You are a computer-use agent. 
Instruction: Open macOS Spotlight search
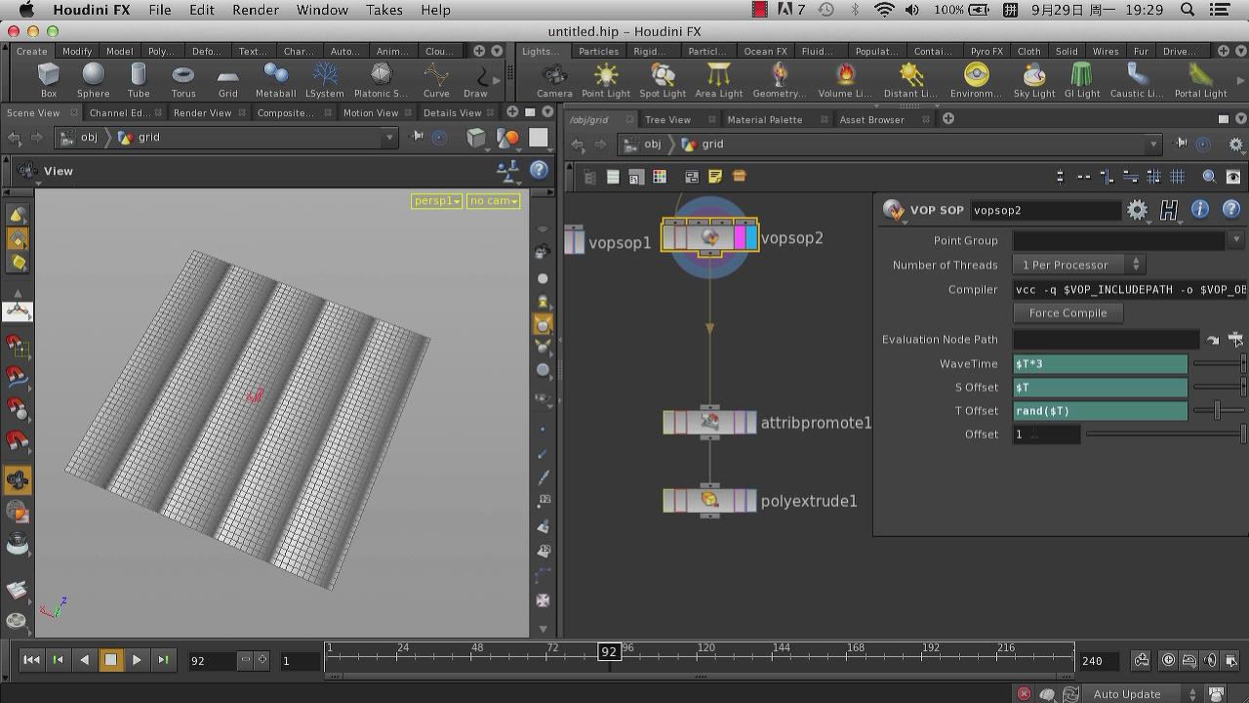click(1188, 10)
